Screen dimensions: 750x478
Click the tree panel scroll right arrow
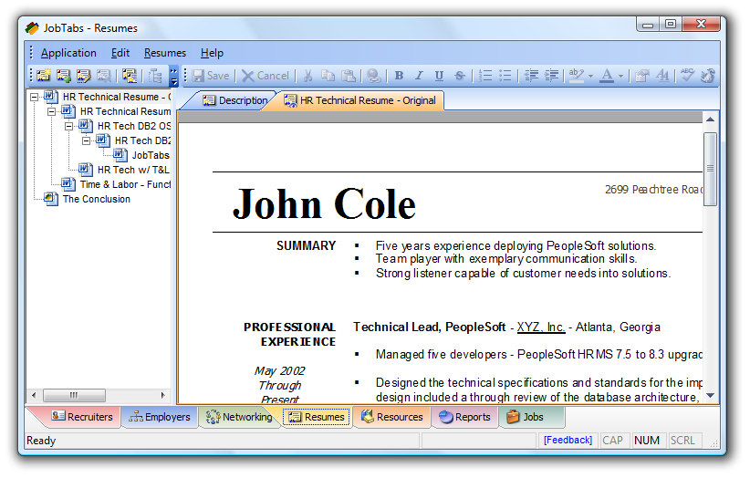(x=163, y=395)
